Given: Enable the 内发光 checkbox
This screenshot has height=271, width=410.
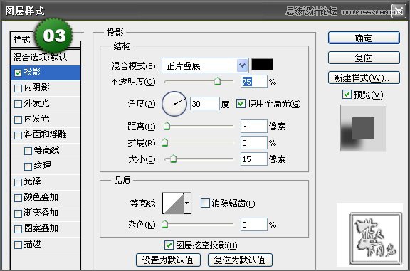Looking at the screenshot, I should (18, 119).
